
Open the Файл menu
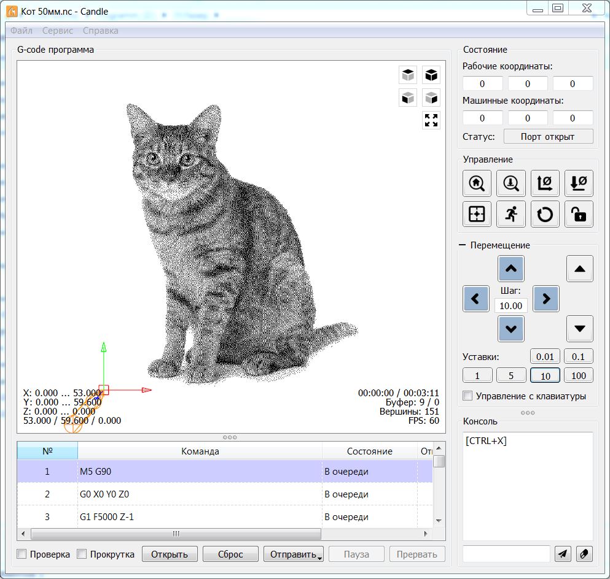point(22,31)
